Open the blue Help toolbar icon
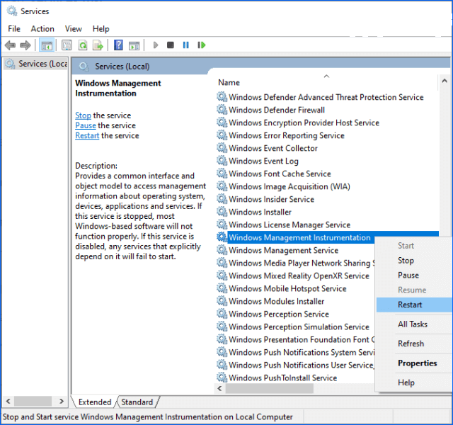Image resolution: width=453 pixels, height=425 pixels. coord(118,45)
